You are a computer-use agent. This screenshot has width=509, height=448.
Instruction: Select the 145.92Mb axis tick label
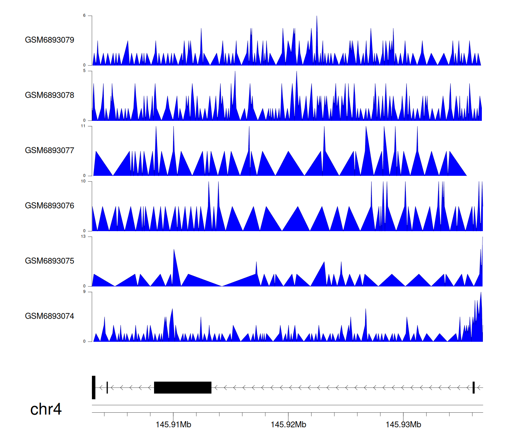(288, 425)
